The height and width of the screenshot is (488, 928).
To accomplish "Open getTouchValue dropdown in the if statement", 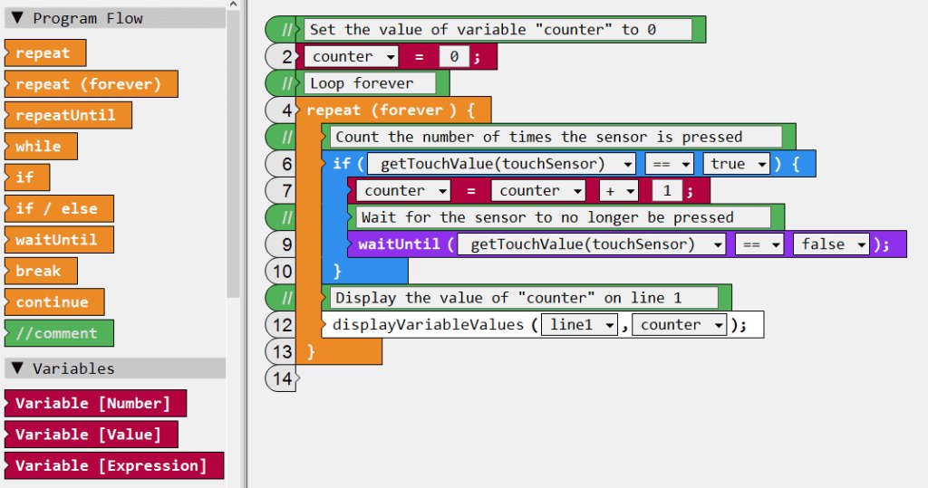I will pyautogui.click(x=501, y=164).
